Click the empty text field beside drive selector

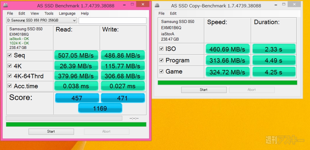coord(113,20)
